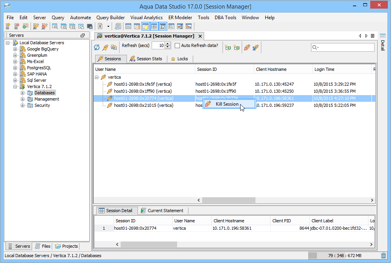This screenshot has height=263, width=391.
Task: Click Expand All tree icon with plus
Action: pos(228,47)
